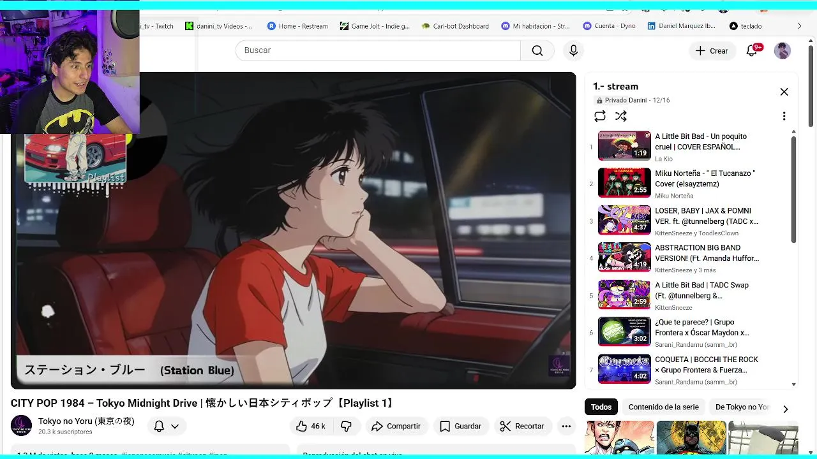The width and height of the screenshot is (817, 459).
Task: Open Tokyo no Yoru channel name link
Action: (86, 421)
